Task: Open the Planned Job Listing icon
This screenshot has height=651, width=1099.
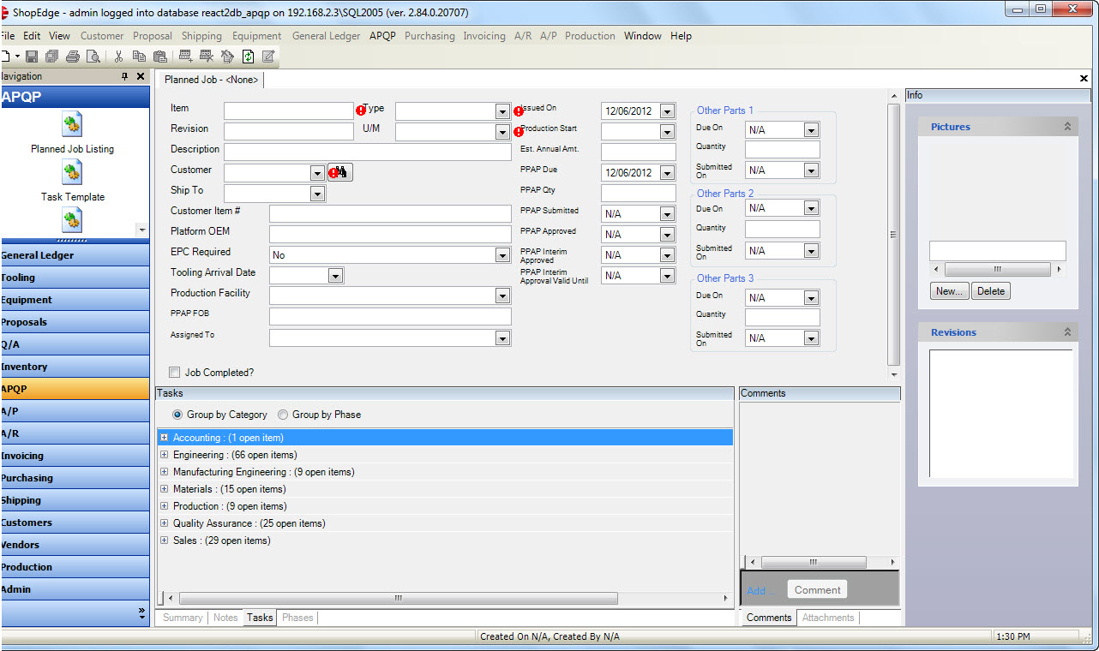Action: pyautogui.click(x=72, y=125)
